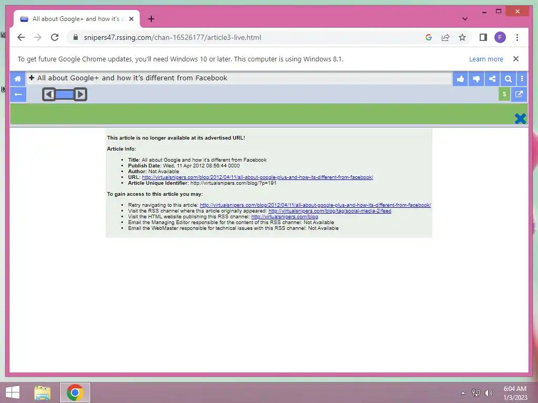Click the green dollar sign icon
The height and width of the screenshot is (403, 538).
click(504, 94)
